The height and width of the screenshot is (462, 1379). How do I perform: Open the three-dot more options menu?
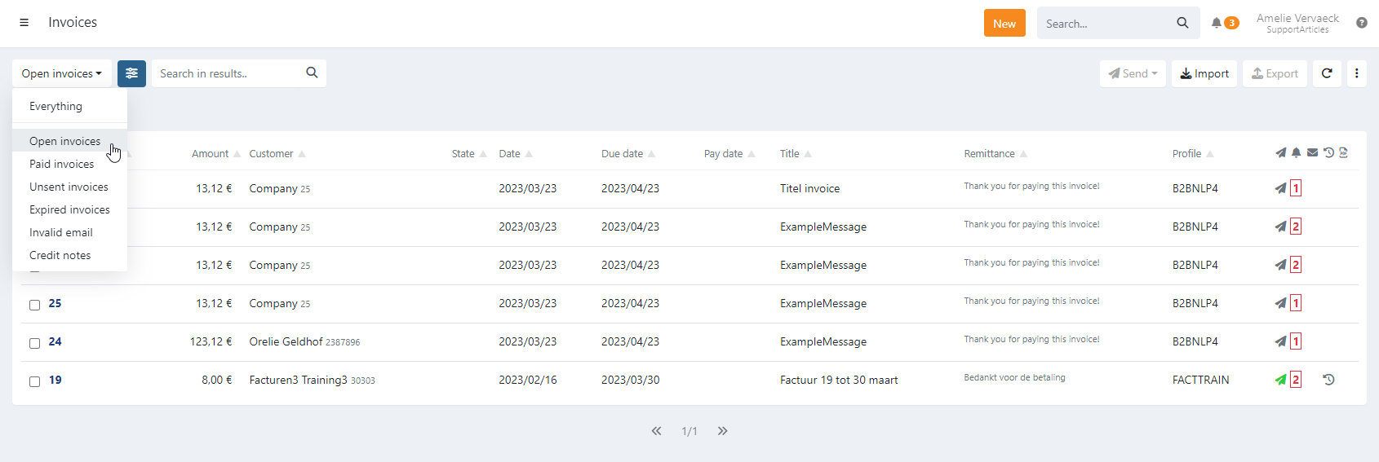(x=1356, y=73)
